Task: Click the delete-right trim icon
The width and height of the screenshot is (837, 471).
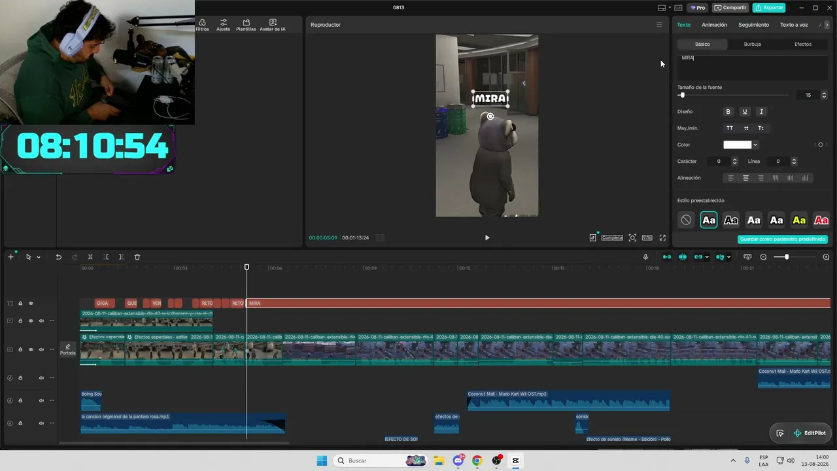Action: coord(121,257)
